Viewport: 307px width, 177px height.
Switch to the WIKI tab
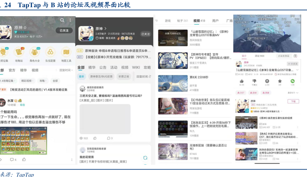(136, 67)
